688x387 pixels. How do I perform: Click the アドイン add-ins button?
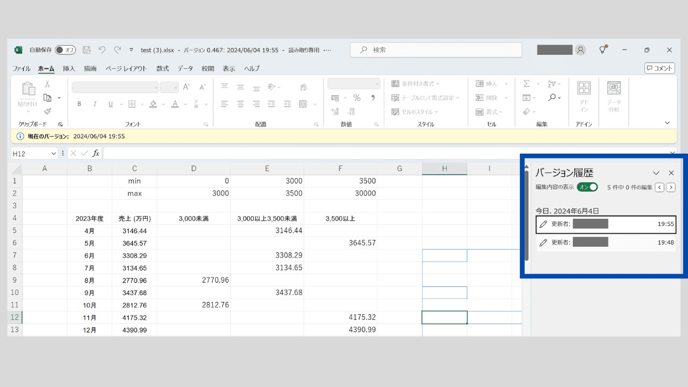tap(584, 97)
